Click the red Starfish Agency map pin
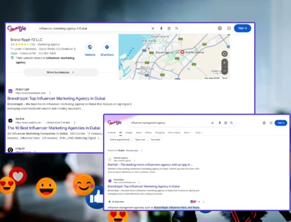Viewport: 291px width, 222px height. point(182,52)
